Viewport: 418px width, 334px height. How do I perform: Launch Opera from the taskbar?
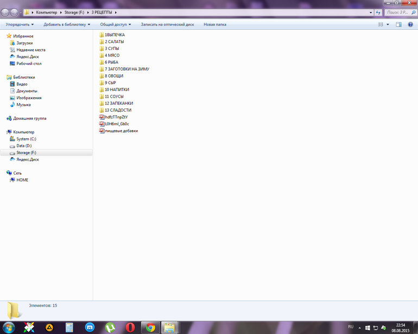(x=130, y=327)
